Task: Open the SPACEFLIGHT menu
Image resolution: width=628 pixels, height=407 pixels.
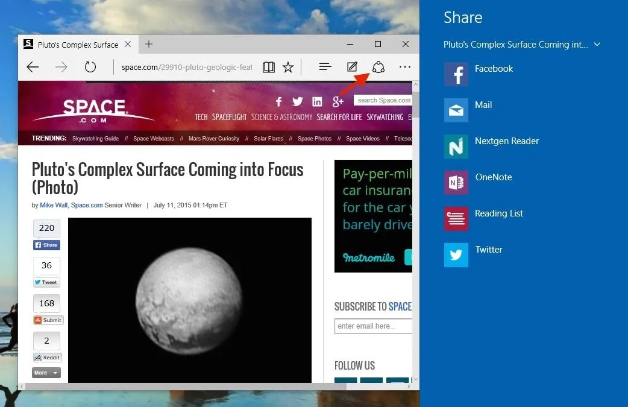Action: 229,117
